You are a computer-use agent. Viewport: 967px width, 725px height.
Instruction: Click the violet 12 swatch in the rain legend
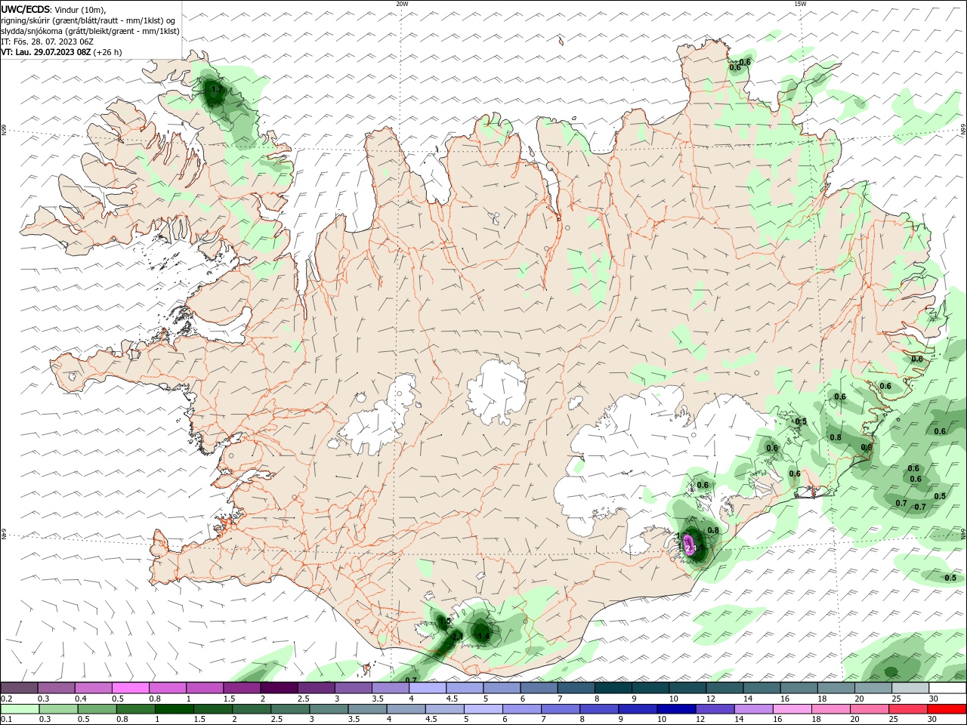pyautogui.click(x=715, y=709)
